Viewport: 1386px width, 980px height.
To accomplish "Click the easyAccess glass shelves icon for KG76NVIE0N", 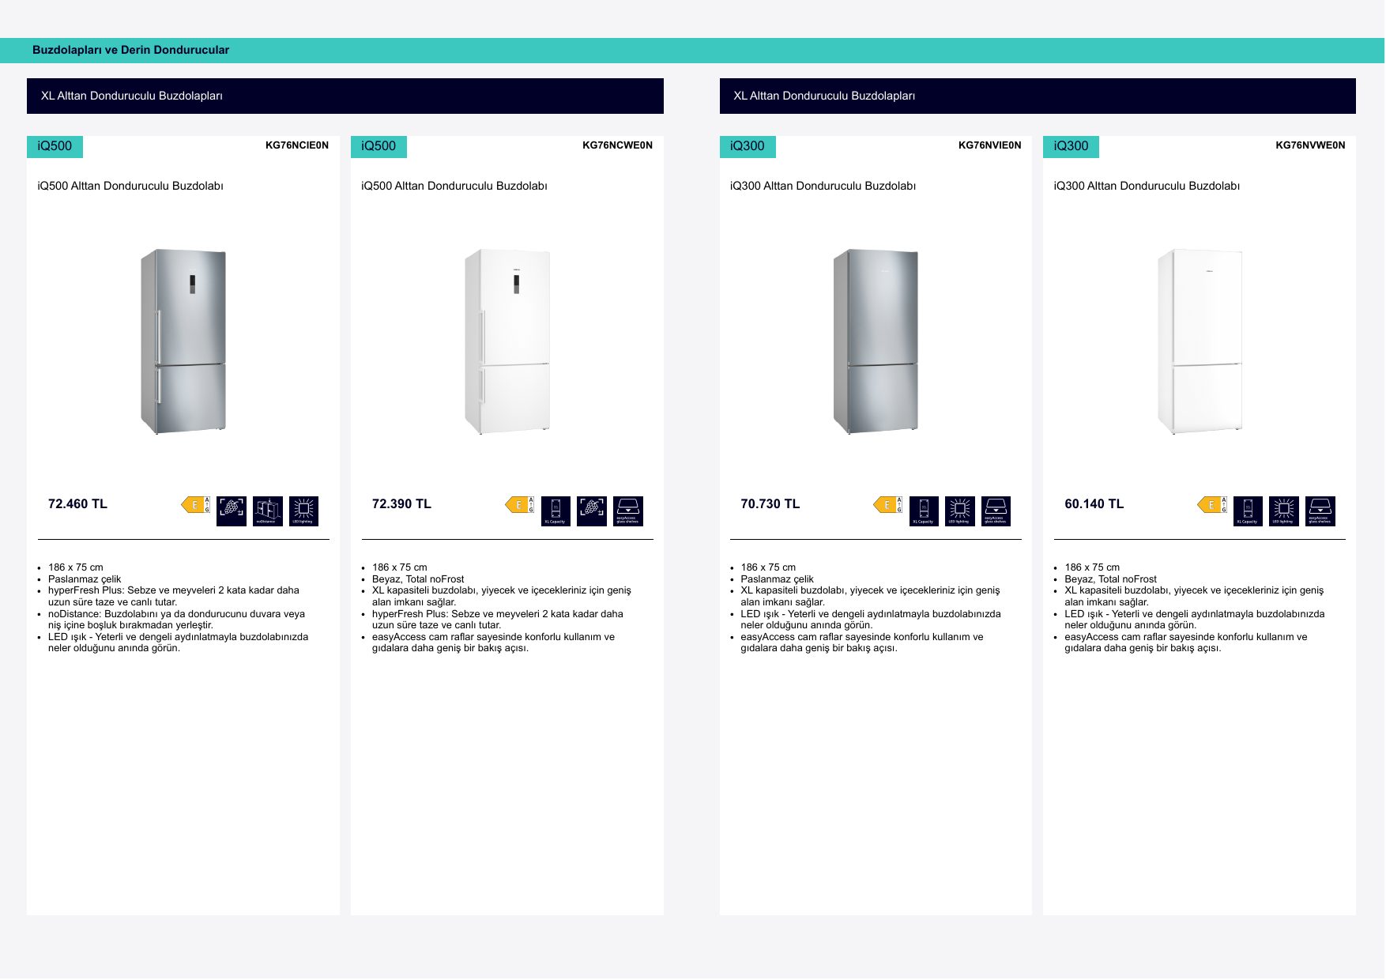I will coord(996,511).
